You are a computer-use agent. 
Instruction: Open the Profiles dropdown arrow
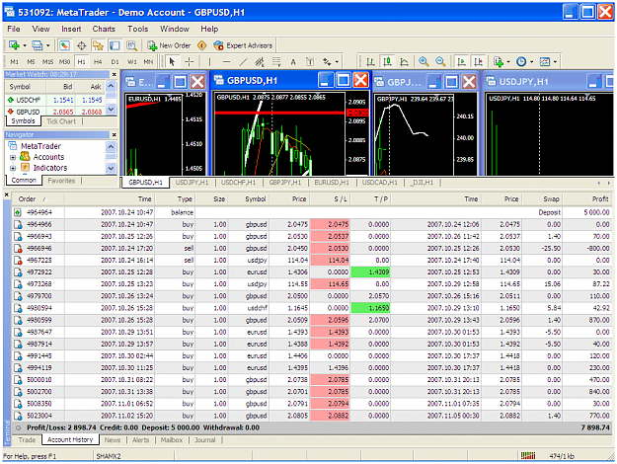click(x=48, y=45)
